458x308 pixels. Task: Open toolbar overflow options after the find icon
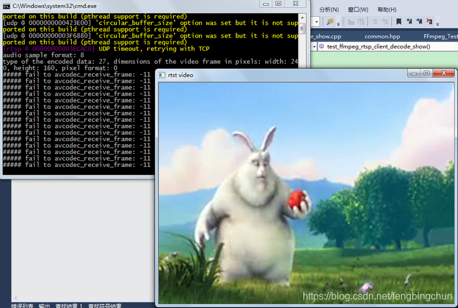(x=339, y=24)
